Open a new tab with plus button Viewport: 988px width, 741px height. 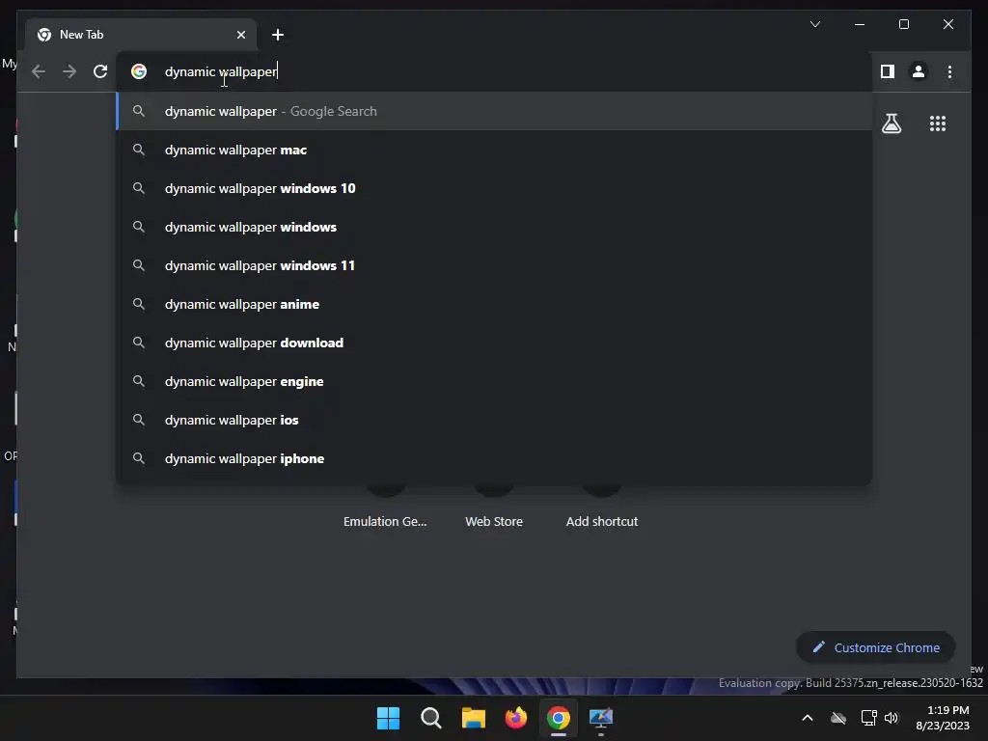278,35
